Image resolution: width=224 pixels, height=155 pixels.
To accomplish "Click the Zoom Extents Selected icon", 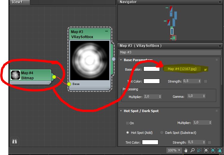I will (x=213, y=150).
